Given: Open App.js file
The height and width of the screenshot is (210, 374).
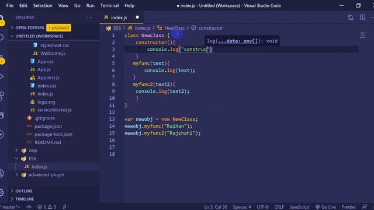Looking at the screenshot, I should coord(44,69).
